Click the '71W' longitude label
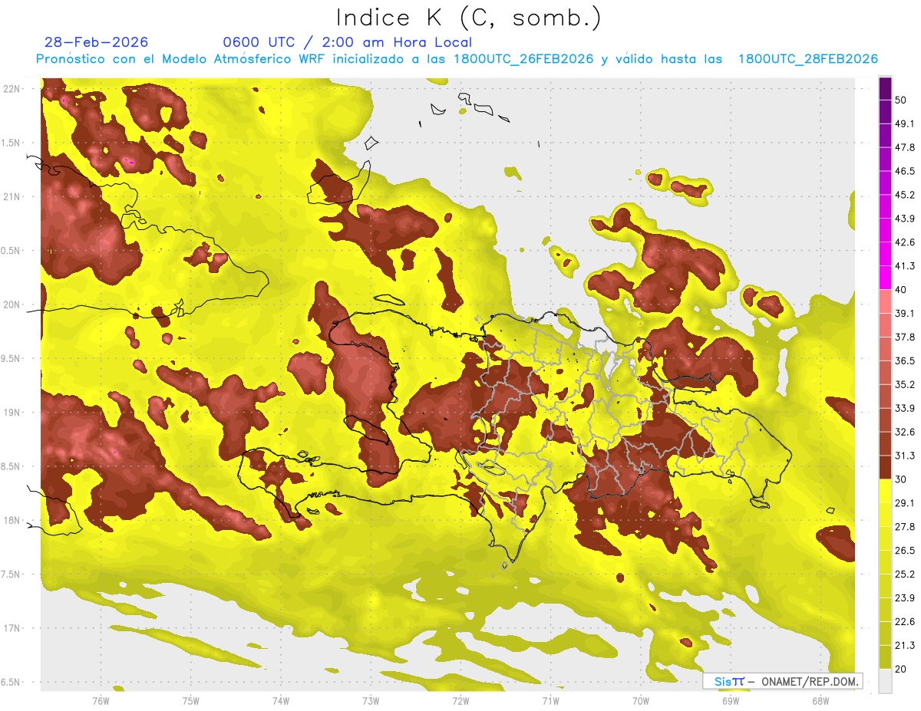Screen dimensions: 921x711 (550, 701)
